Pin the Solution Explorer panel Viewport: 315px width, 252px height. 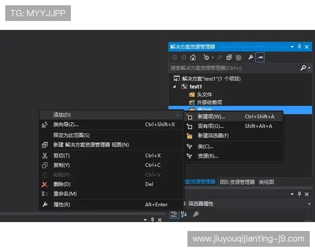(x=299, y=47)
